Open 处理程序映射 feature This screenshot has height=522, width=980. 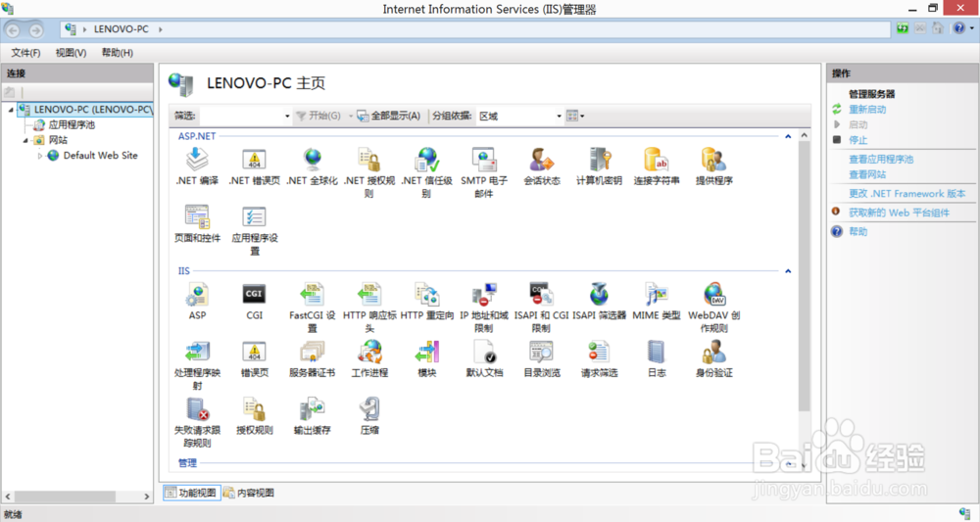pos(197,365)
